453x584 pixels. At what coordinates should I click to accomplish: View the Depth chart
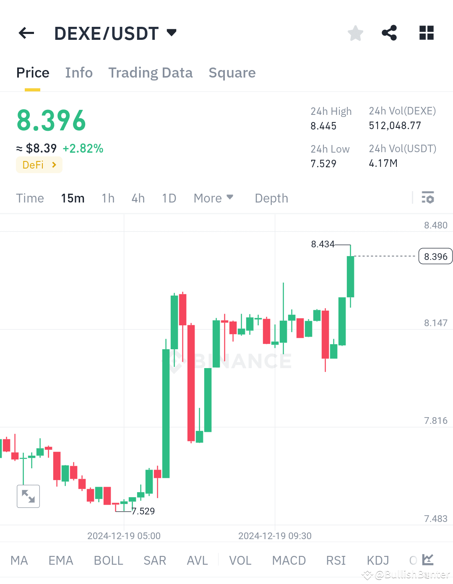pyautogui.click(x=271, y=198)
